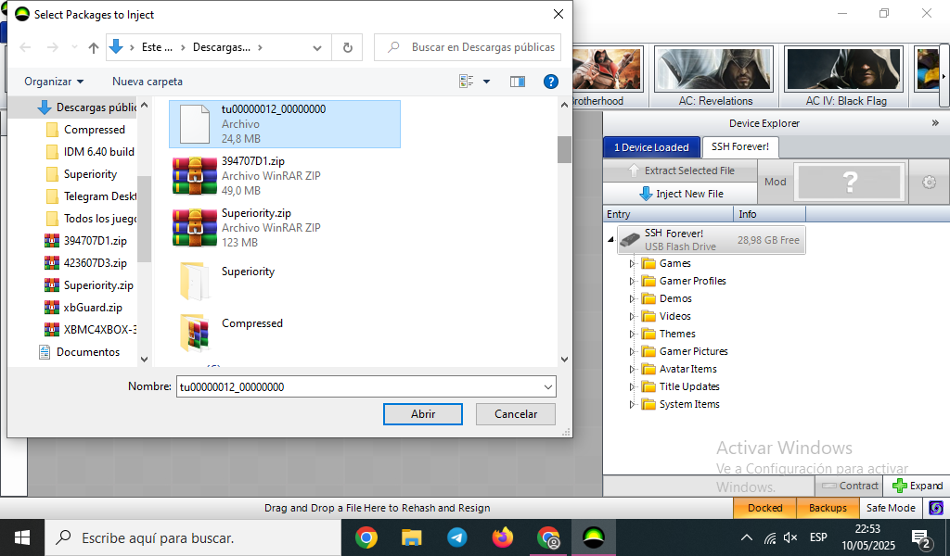The height and width of the screenshot is (556, 950).
Task: Select Telegram Desktop folder in sidebar
Action: [x=90, y=196]
